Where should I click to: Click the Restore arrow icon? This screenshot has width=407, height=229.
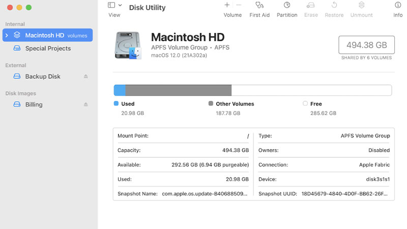[334, 5]
